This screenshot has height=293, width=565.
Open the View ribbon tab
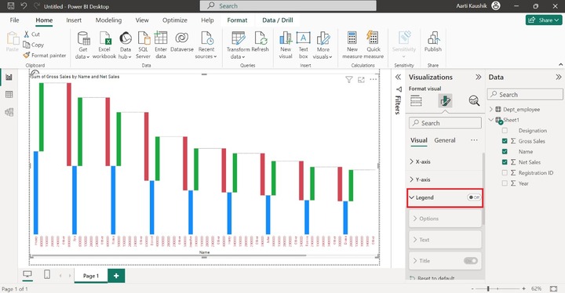142,20
